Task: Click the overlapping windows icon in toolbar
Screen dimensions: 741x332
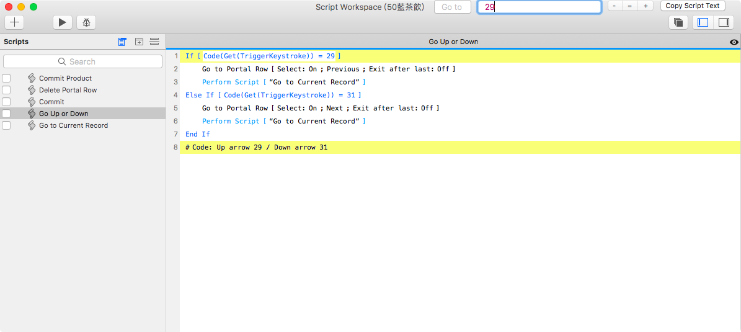Action: coord(678,22)
